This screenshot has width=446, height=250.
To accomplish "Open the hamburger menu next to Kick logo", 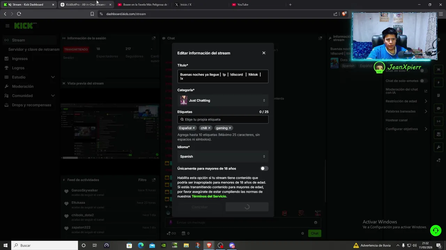I will coord(7,26).
